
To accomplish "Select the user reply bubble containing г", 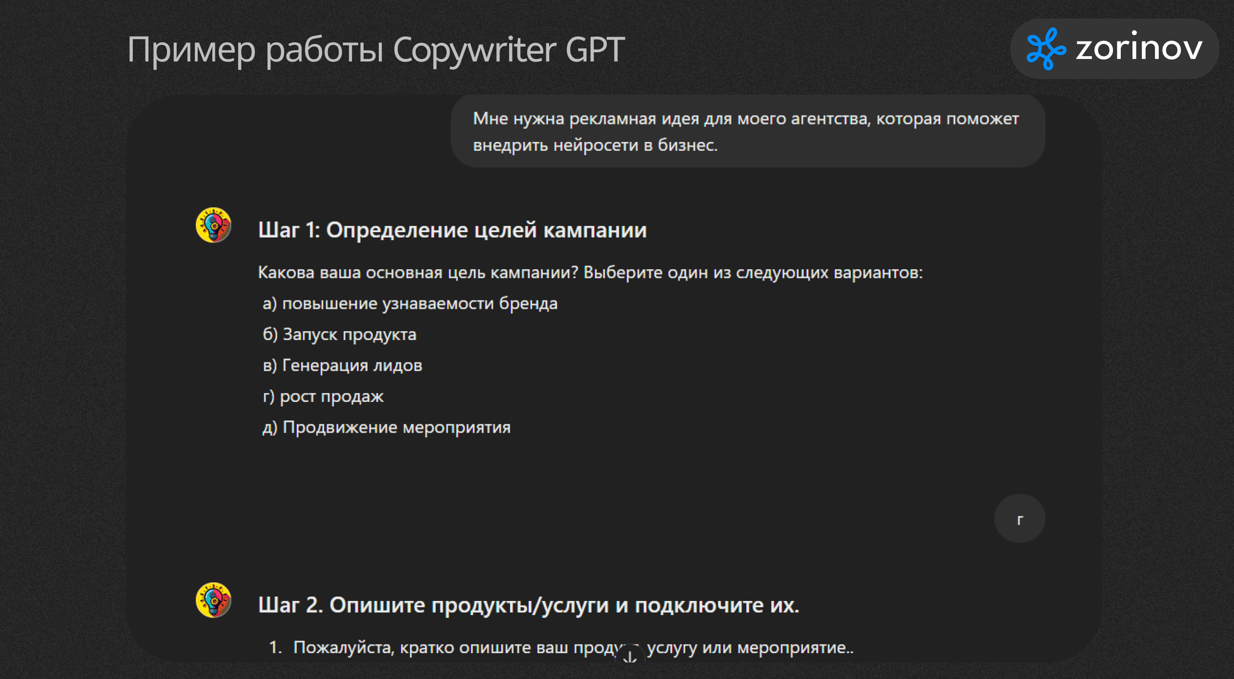I will 1019,519.
